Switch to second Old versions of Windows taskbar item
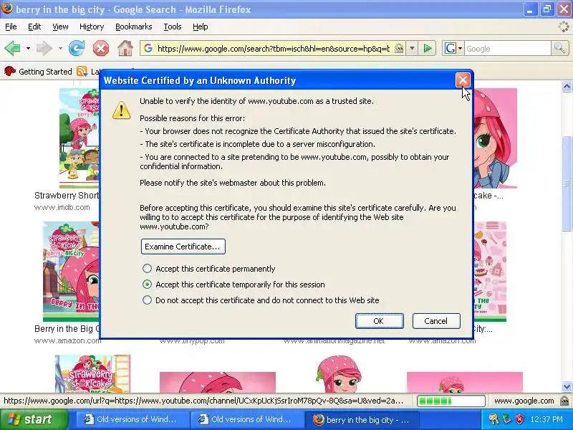 [248, 419]
